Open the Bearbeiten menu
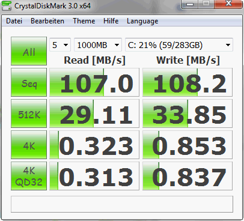 47,21
